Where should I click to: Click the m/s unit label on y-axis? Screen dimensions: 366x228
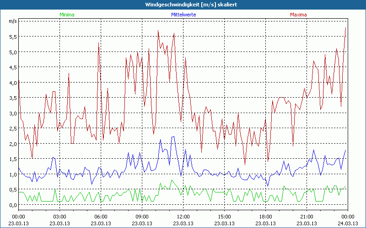pyautogui.click(x=12, y=21)
